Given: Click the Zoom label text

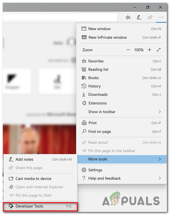Looking at the screenshot, I should [x=88, y=50].
